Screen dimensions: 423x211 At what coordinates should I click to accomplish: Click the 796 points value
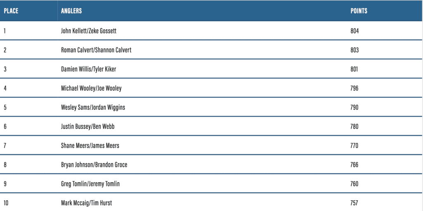354,88
